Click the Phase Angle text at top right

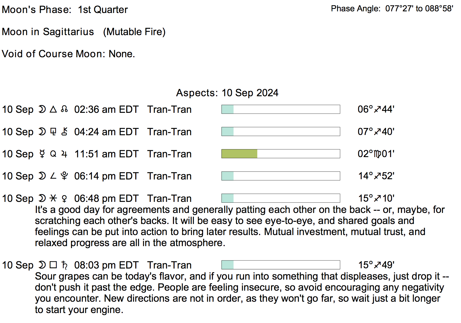[x=392, y=9]
